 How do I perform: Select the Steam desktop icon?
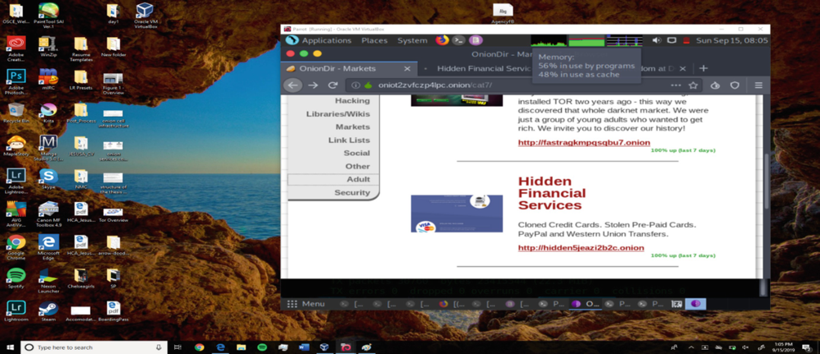coord(48,310)
